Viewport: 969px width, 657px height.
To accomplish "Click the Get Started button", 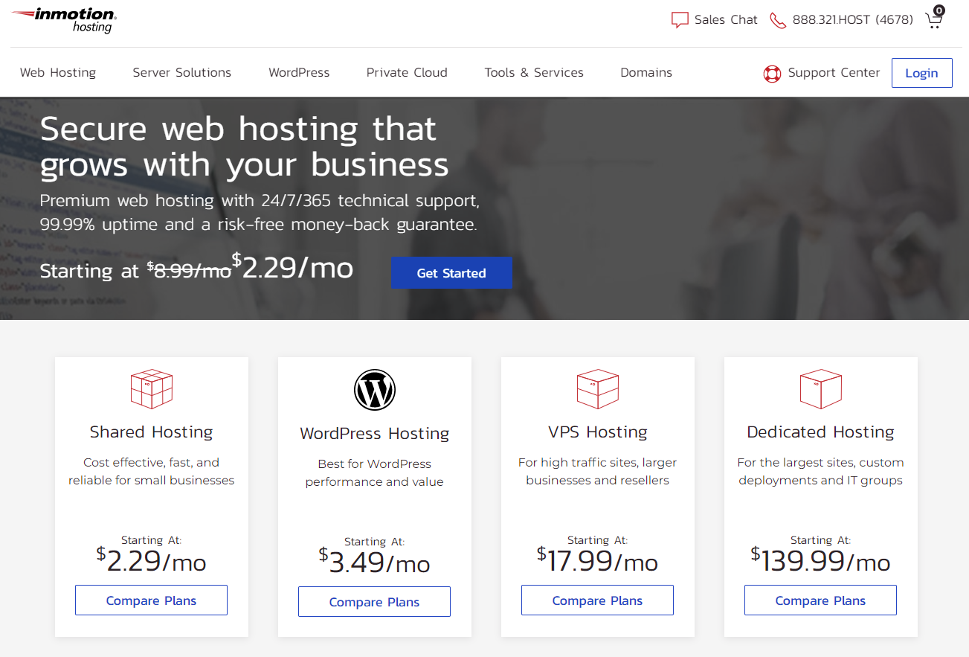I will [451, 273].
